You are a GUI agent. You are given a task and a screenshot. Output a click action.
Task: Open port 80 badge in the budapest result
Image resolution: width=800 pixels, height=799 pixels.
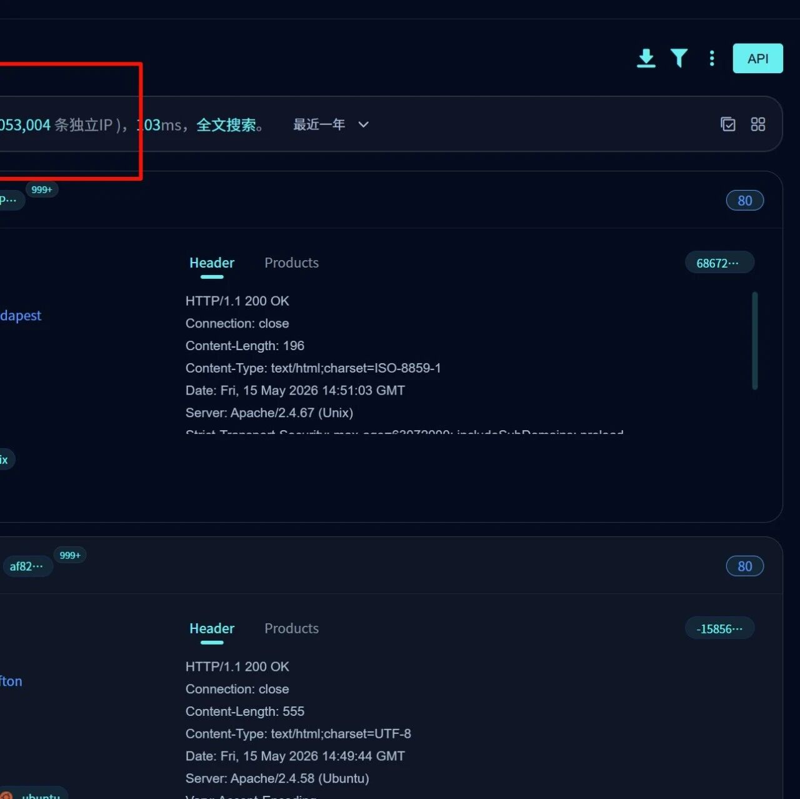[744, 201]
